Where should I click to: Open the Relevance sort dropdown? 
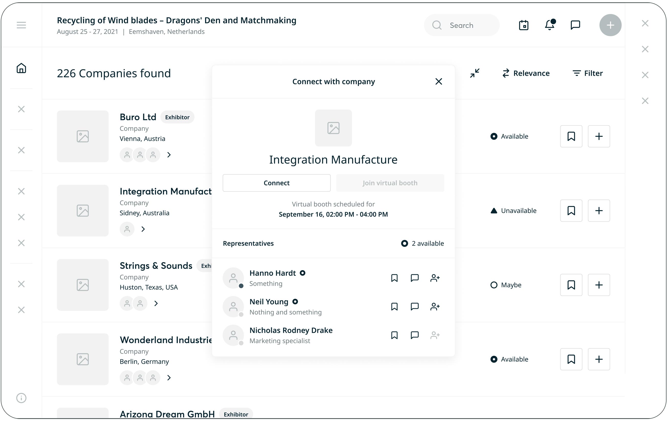point(526,73)
